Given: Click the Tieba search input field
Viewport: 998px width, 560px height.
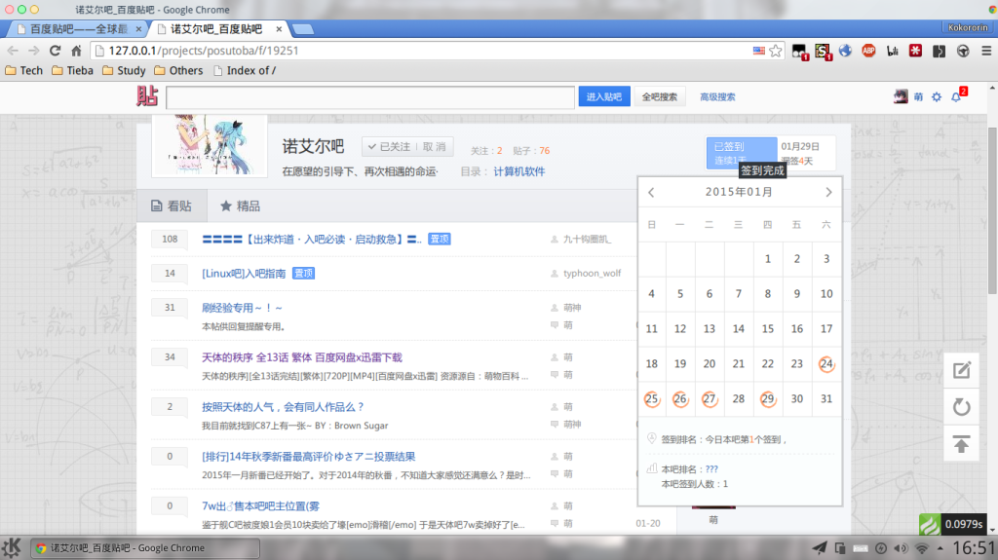Looking at the screenshot, I should (x=370, y=97).
